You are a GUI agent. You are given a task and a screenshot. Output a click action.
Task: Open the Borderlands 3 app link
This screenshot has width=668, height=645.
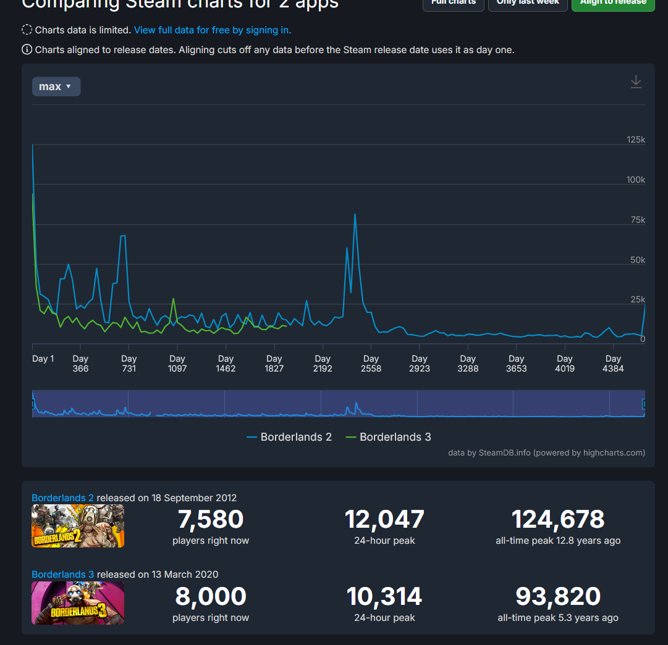62,575
